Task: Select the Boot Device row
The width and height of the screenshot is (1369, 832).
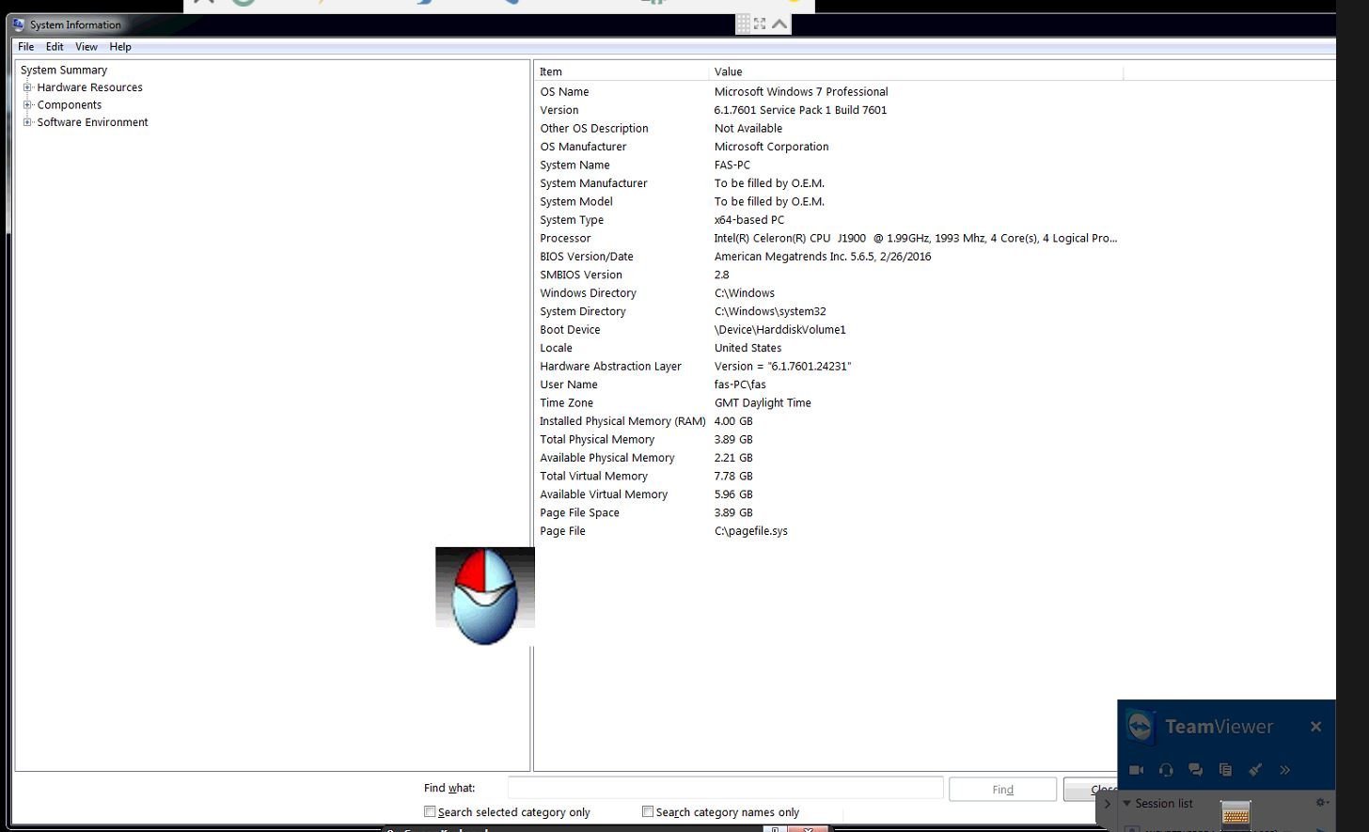Action: pos(828,330)
